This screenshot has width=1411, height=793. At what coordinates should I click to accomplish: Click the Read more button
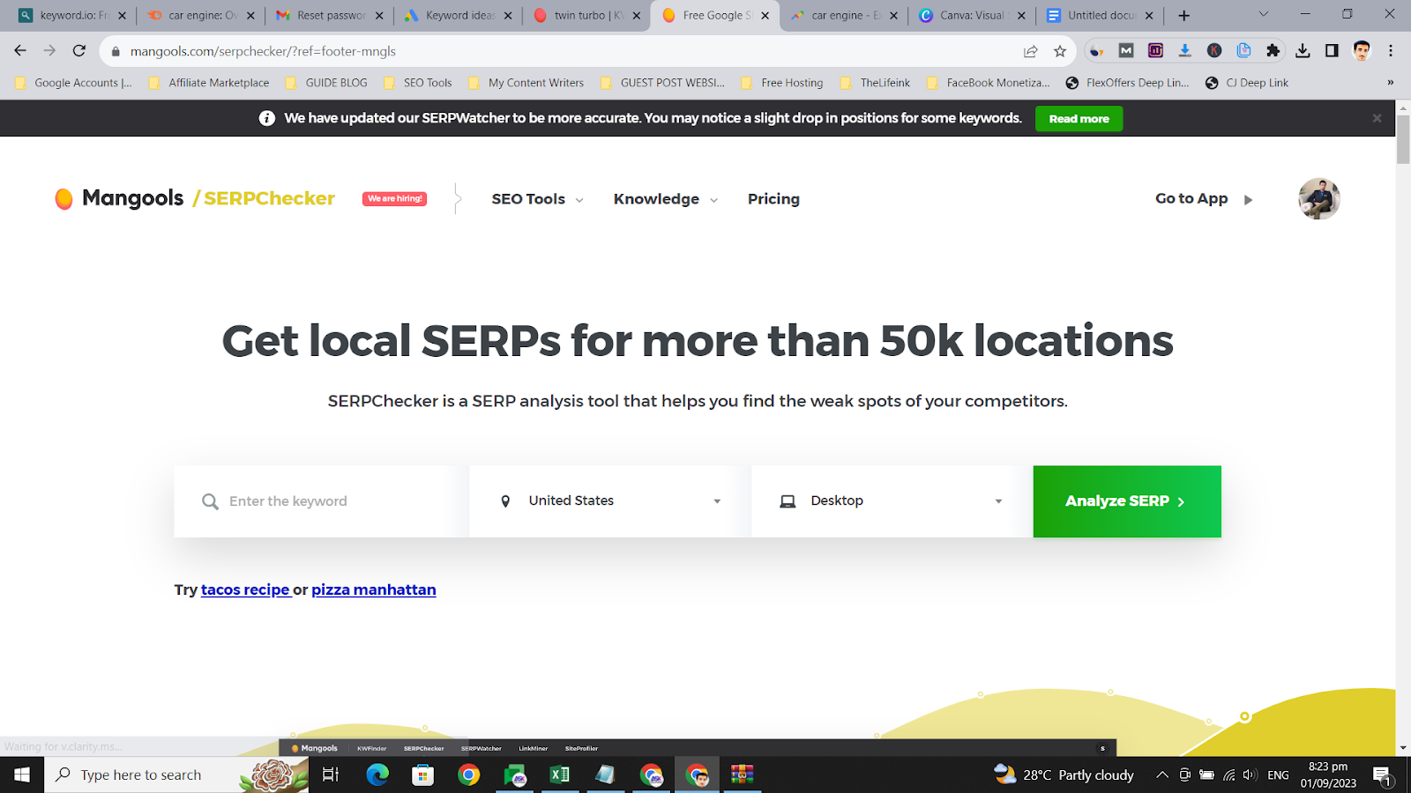point(1079,119)
